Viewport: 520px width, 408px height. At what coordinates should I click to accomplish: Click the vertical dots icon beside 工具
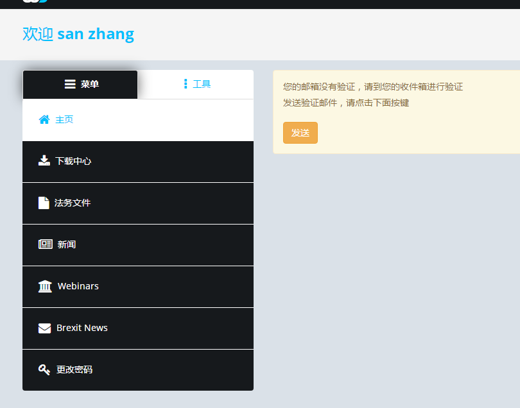[186, 84]
